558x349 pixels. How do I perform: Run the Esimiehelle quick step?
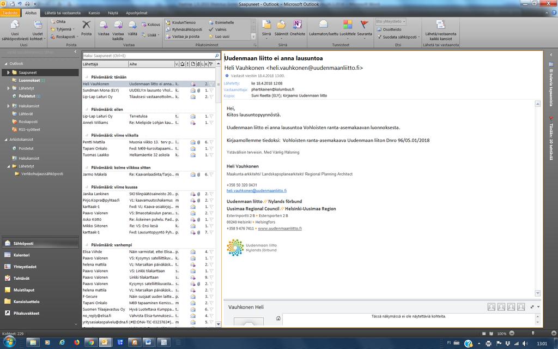pyautogui.click(x=221, y=22)
